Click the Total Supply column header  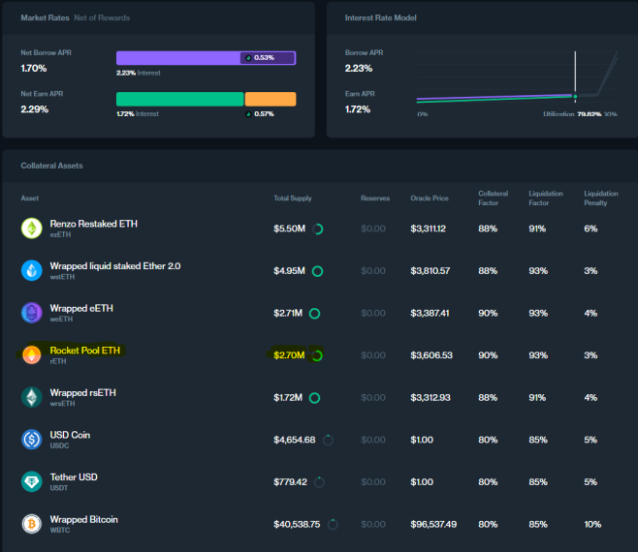pyautogui.click(x=293, y=198)
